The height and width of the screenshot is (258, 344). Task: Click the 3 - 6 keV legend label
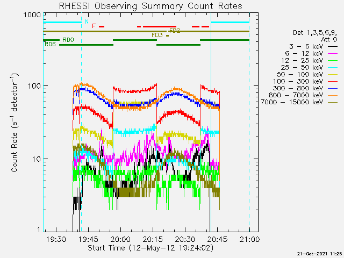pos(306,47)
